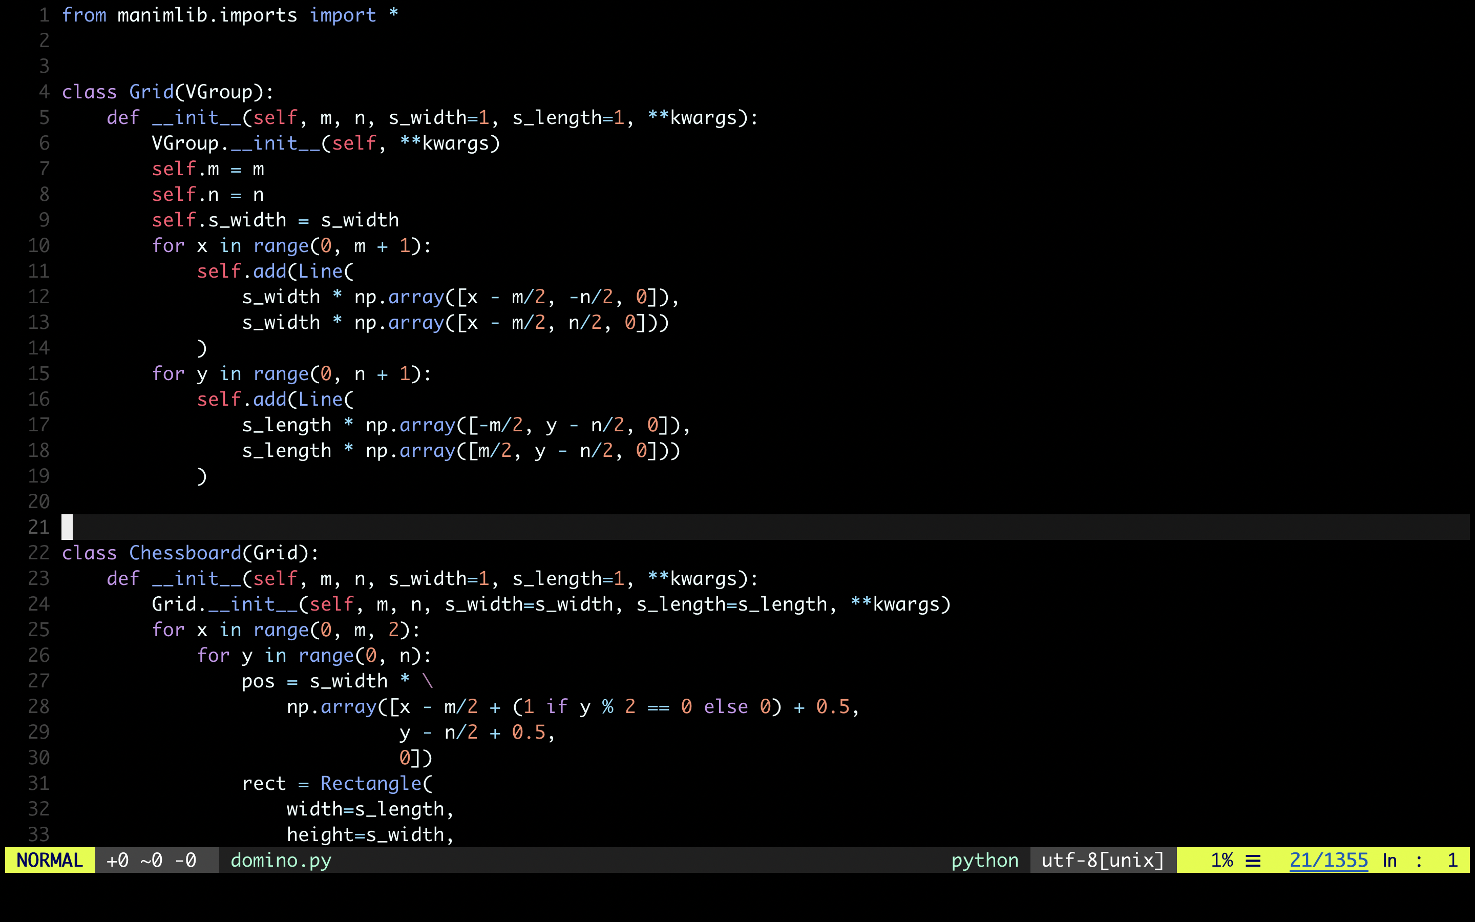This screenshot has width=1475, height=922.
Task: Click the python filetype label
Action: 984,860
